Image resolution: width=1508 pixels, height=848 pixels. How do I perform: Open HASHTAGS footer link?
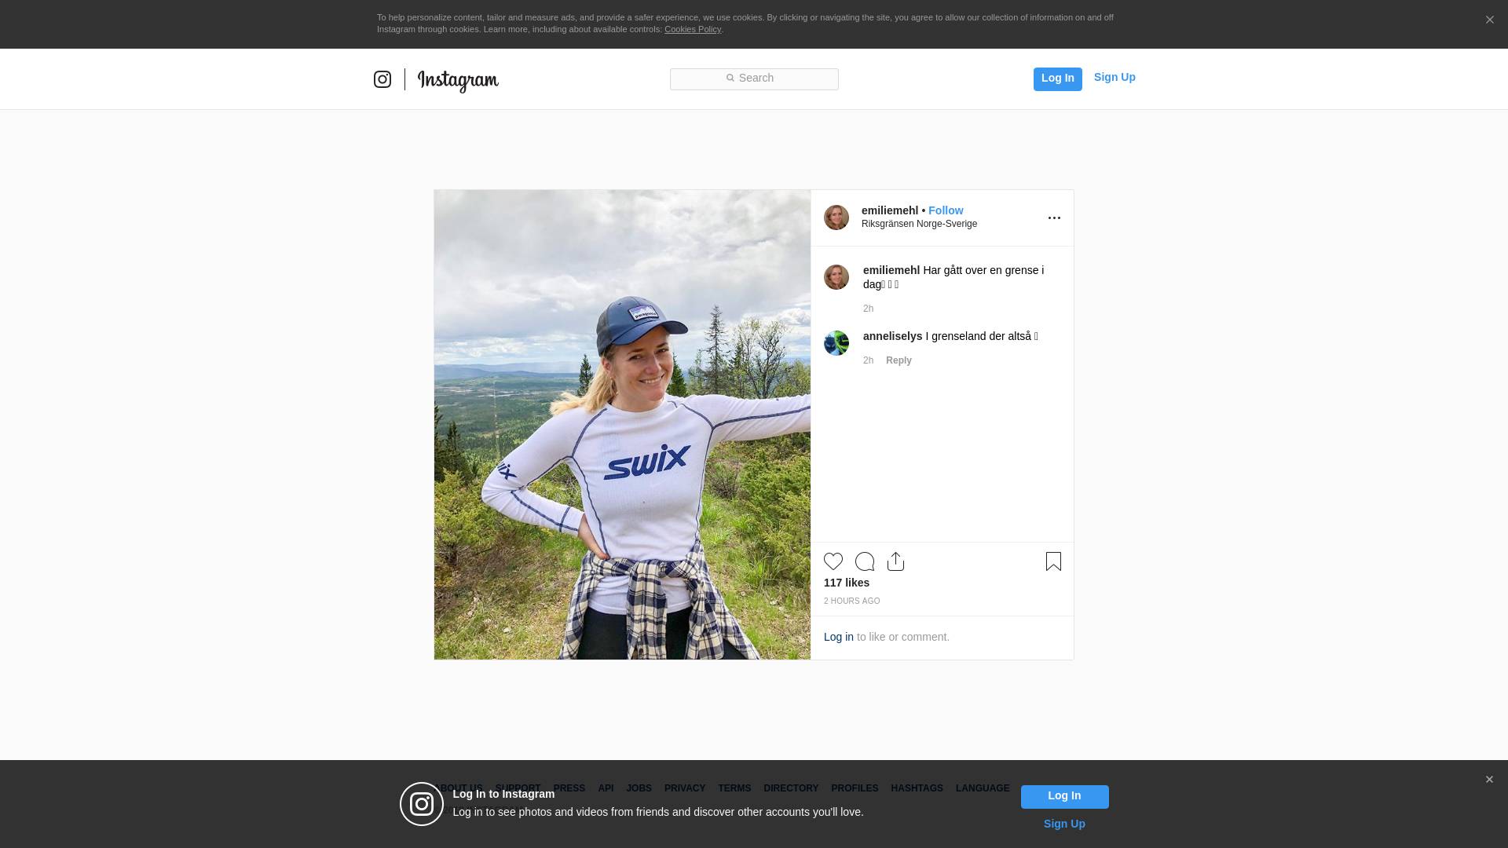click(917, 788)
